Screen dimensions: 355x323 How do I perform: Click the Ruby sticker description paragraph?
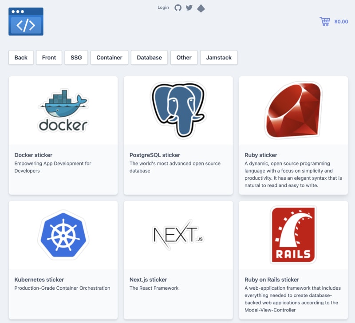coord(293,174)
